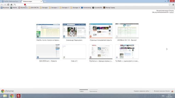Viewport: 175px width, 98px height.
Task: Open the MyArena.ru bookmark
Action: (x=23, y=8)
